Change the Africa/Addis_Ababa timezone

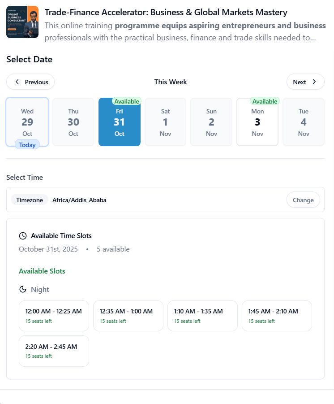click(x=303, y=200)
